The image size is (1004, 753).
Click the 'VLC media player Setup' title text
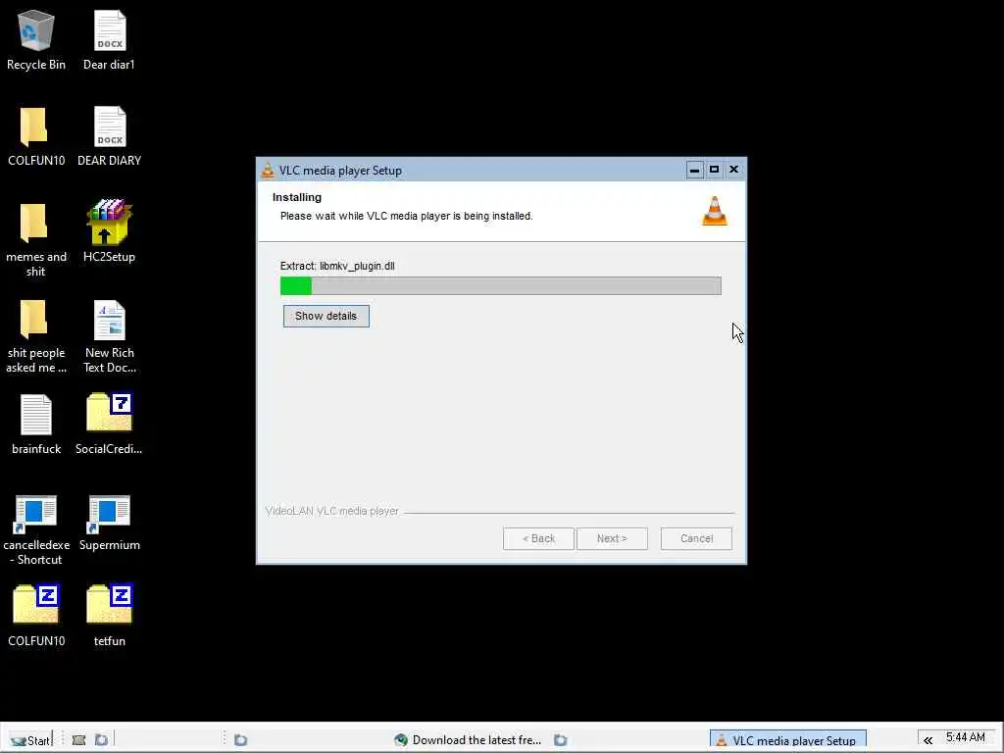point(340,171)
